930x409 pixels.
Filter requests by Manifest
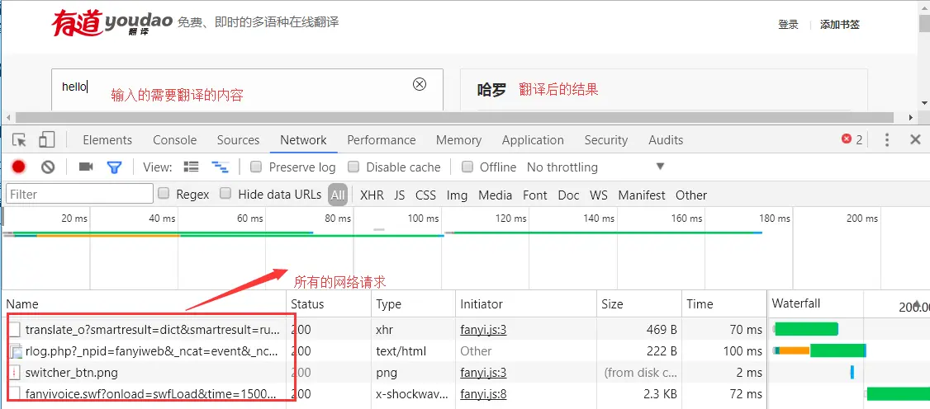[x=642, y=195]
